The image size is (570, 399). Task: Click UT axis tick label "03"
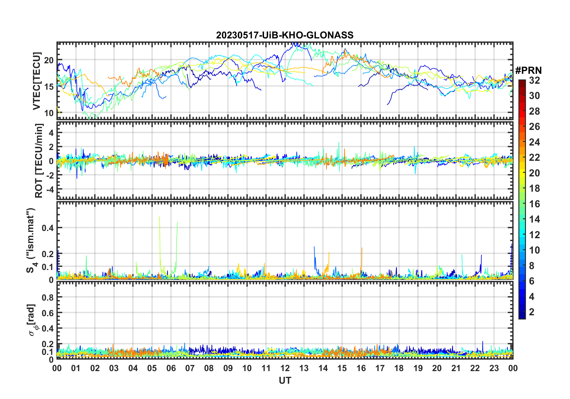[x=114, y=368]
